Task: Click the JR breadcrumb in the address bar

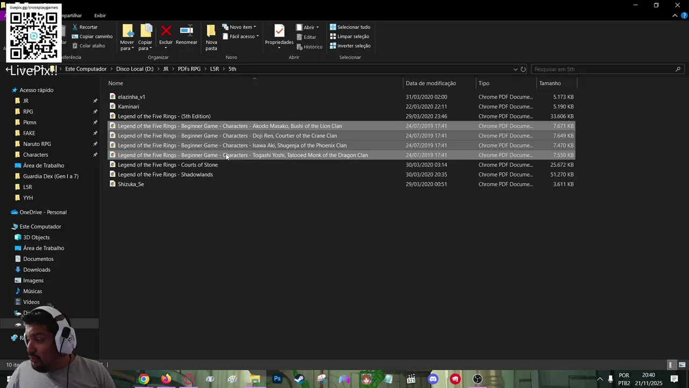Action: (x=166, y=69)
